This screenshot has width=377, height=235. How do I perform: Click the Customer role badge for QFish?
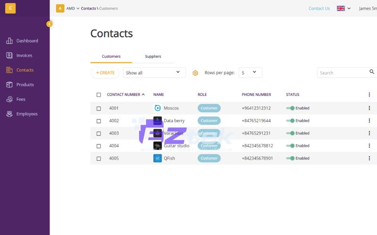pyautogui.click(x=209, y=158)
